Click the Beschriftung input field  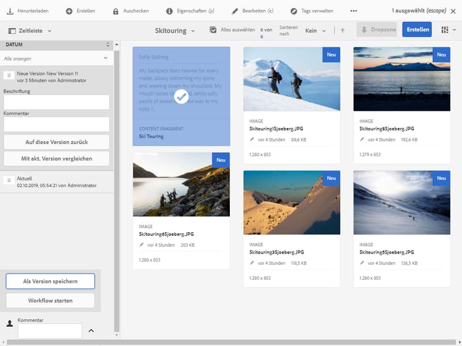pyautogui.click(x=57, y=102)
